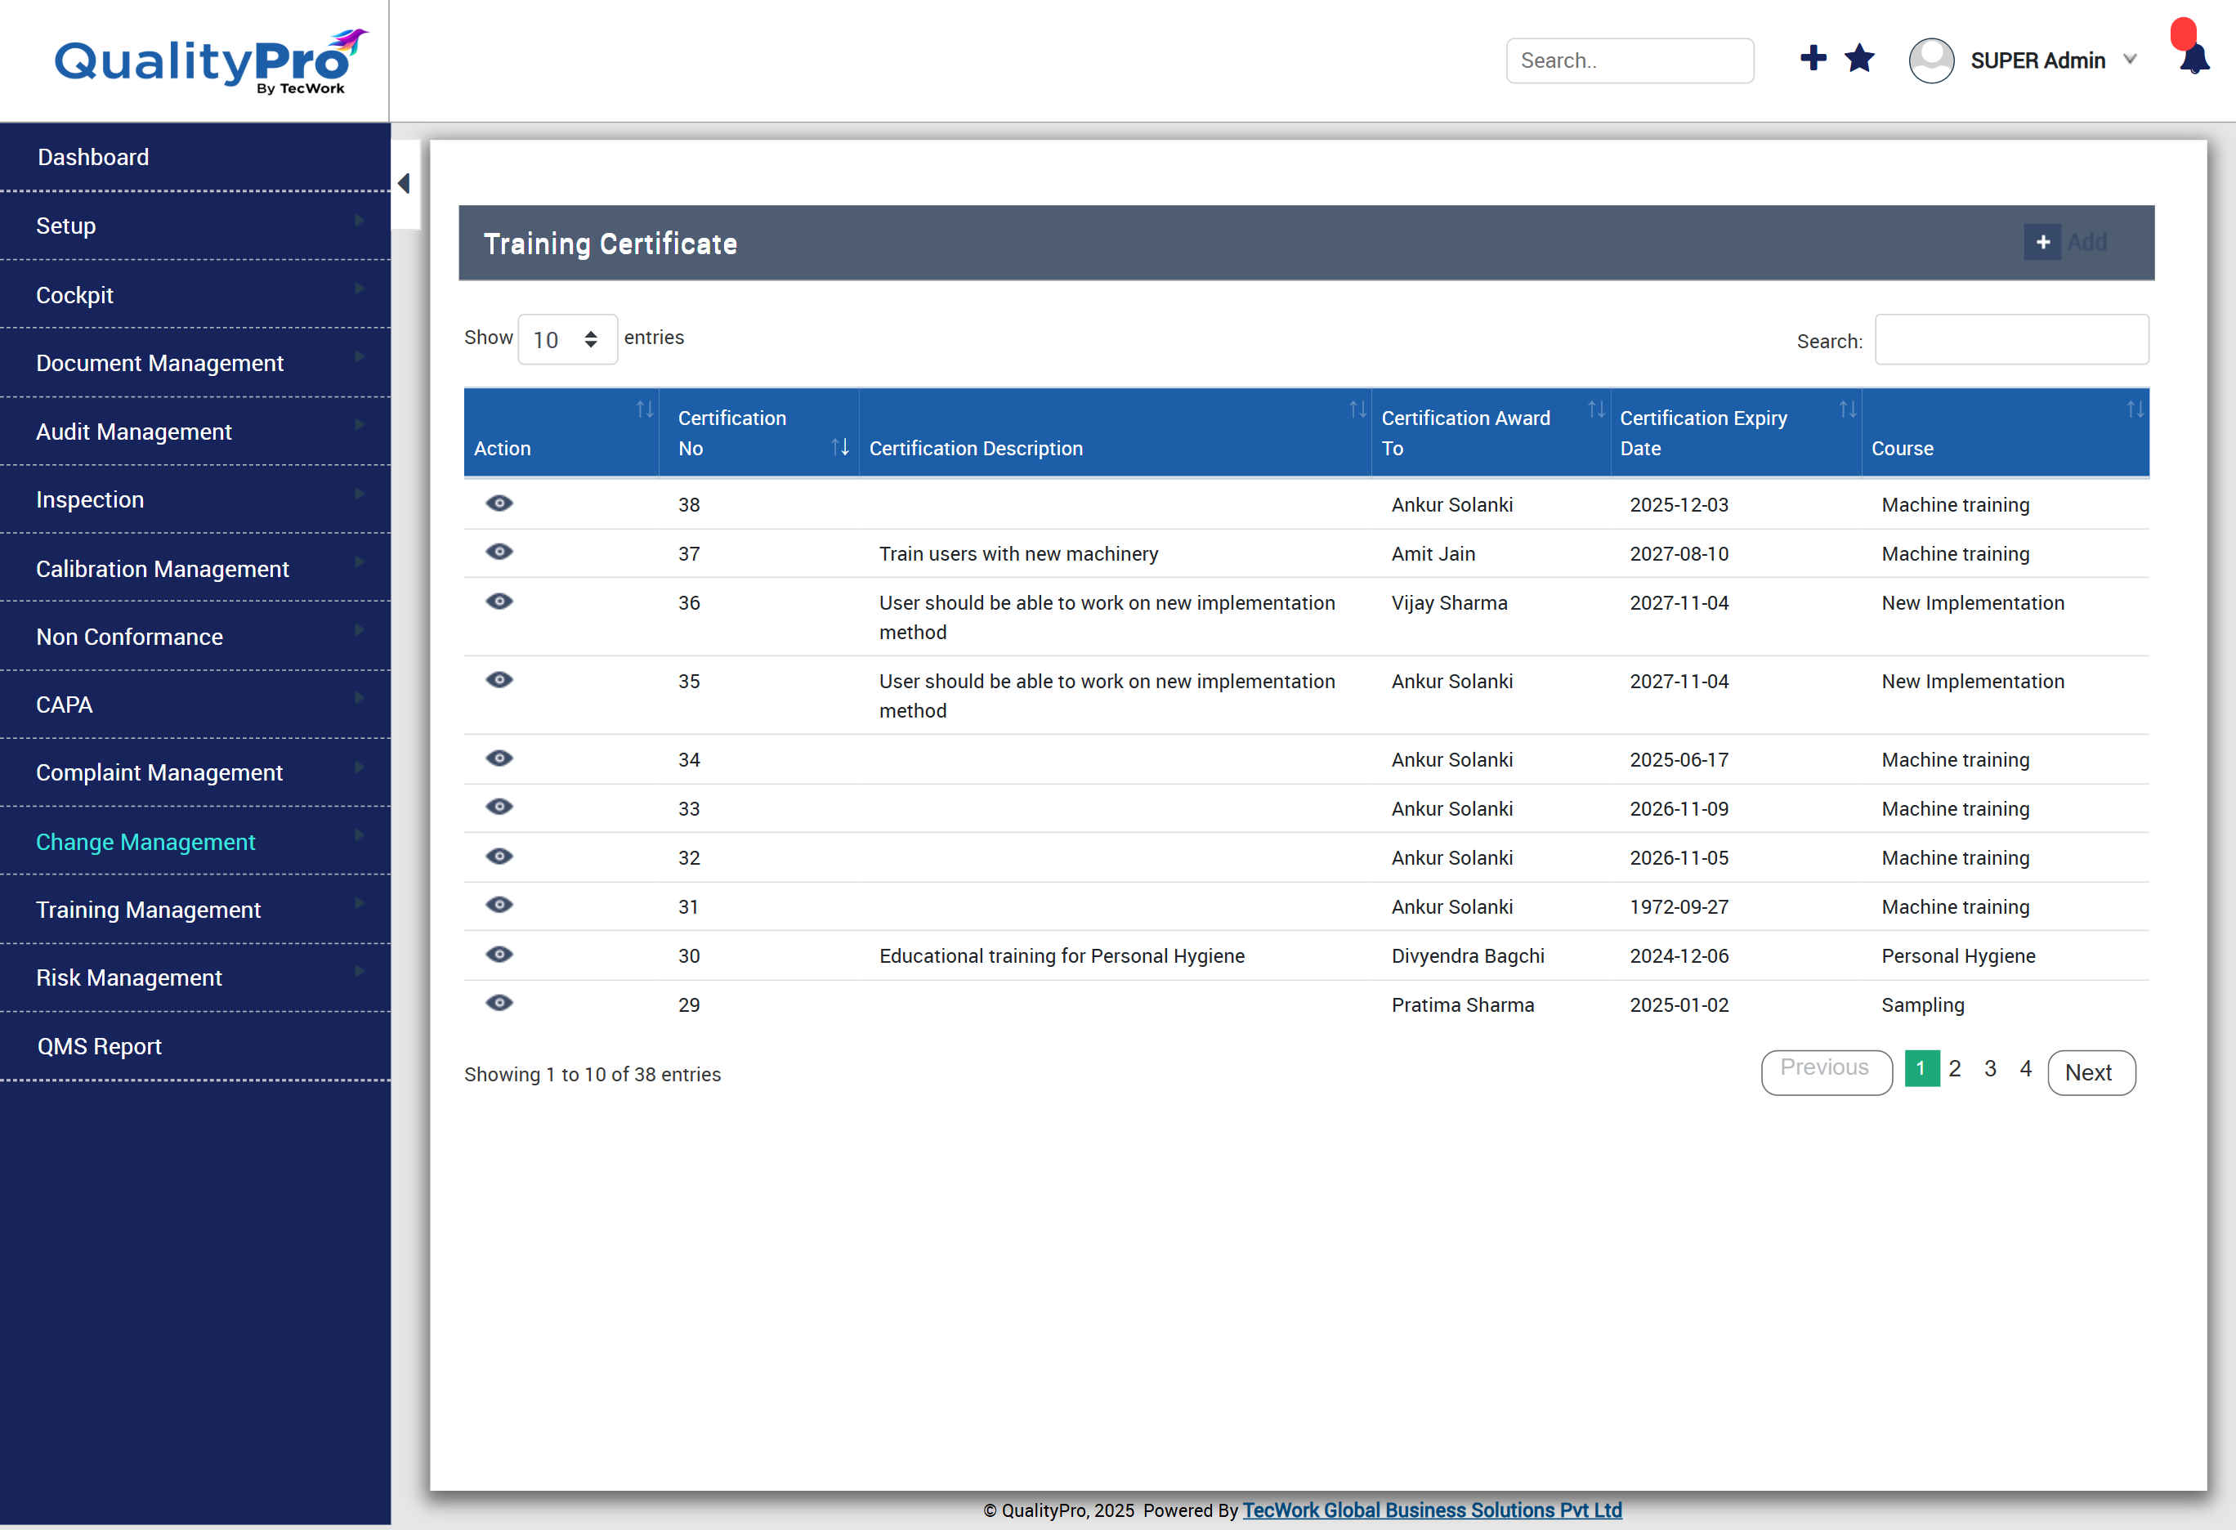2236x1530 pixels.
Task: Click the user avatar icon
Action: point(1930,60)
